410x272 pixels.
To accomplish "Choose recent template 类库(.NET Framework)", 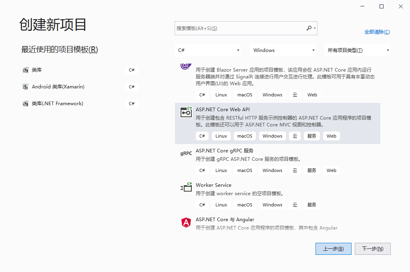I will point(80,104).
